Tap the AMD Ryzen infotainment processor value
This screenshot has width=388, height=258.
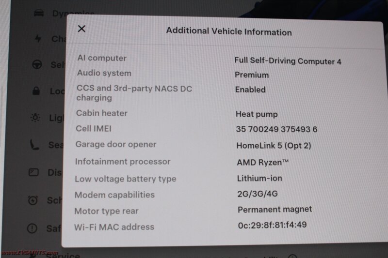coord(263,162)
